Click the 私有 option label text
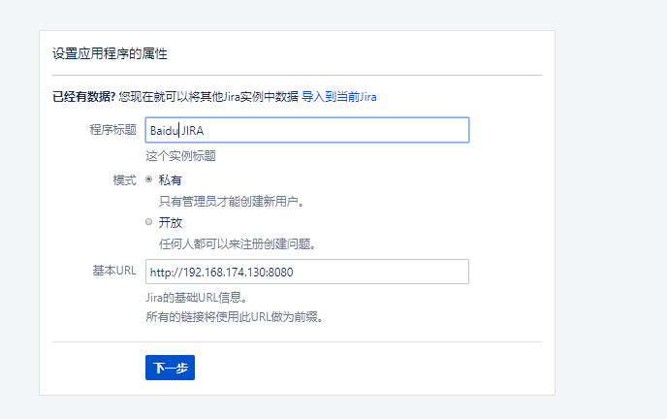 pos(171,180)
